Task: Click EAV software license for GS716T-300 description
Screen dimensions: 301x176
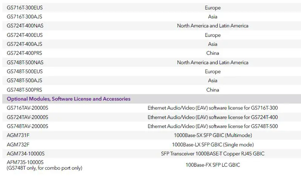Action: point(212,108)
